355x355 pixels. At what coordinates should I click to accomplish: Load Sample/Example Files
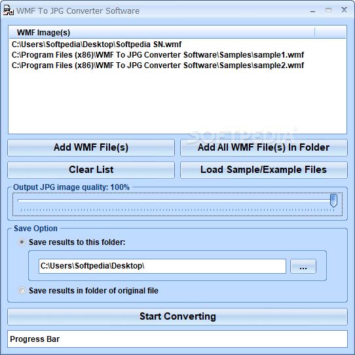point(264,170)
